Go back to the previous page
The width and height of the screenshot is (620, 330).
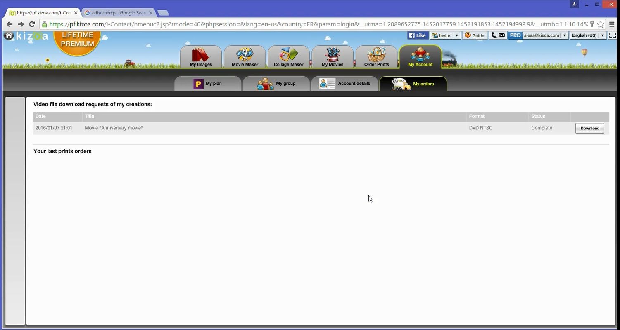pyautogui.click(x=10, y=24)
